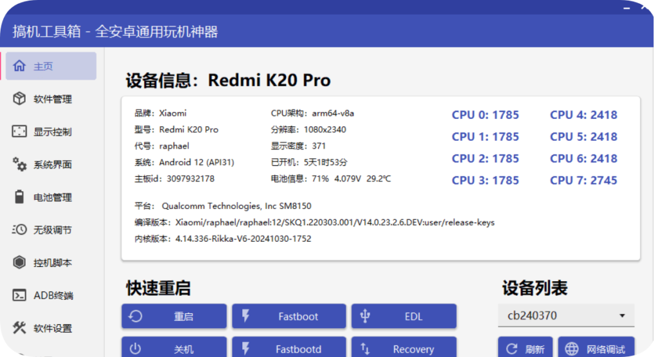Viewport: 658px width, 357px height.
Task: Click the up-down arrows icon in Recovery button
Action: pos(365,349)
